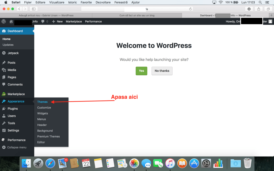
Task: Open Photos app in the Dock
Action: click(x=134, y=164)
